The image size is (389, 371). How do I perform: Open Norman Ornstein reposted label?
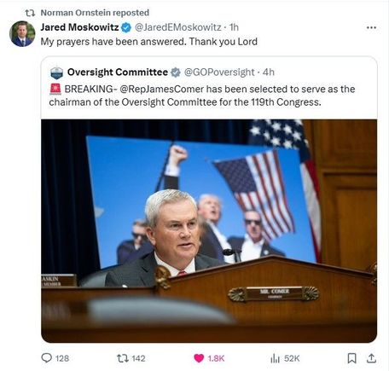tap(95, 13)
